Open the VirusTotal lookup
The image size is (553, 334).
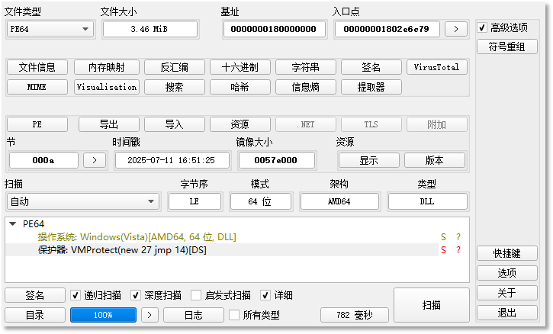click(x=436, y=67)
